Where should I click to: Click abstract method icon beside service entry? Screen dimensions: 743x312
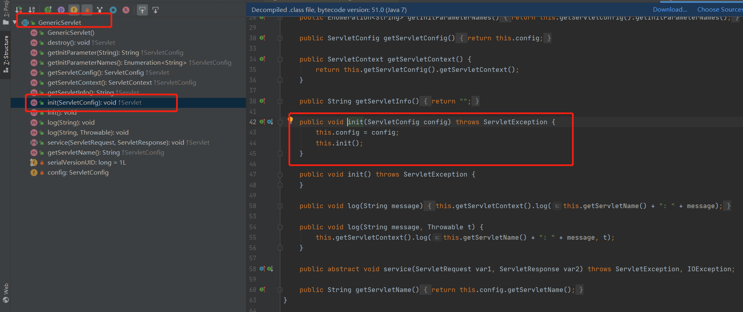[34, 143]
